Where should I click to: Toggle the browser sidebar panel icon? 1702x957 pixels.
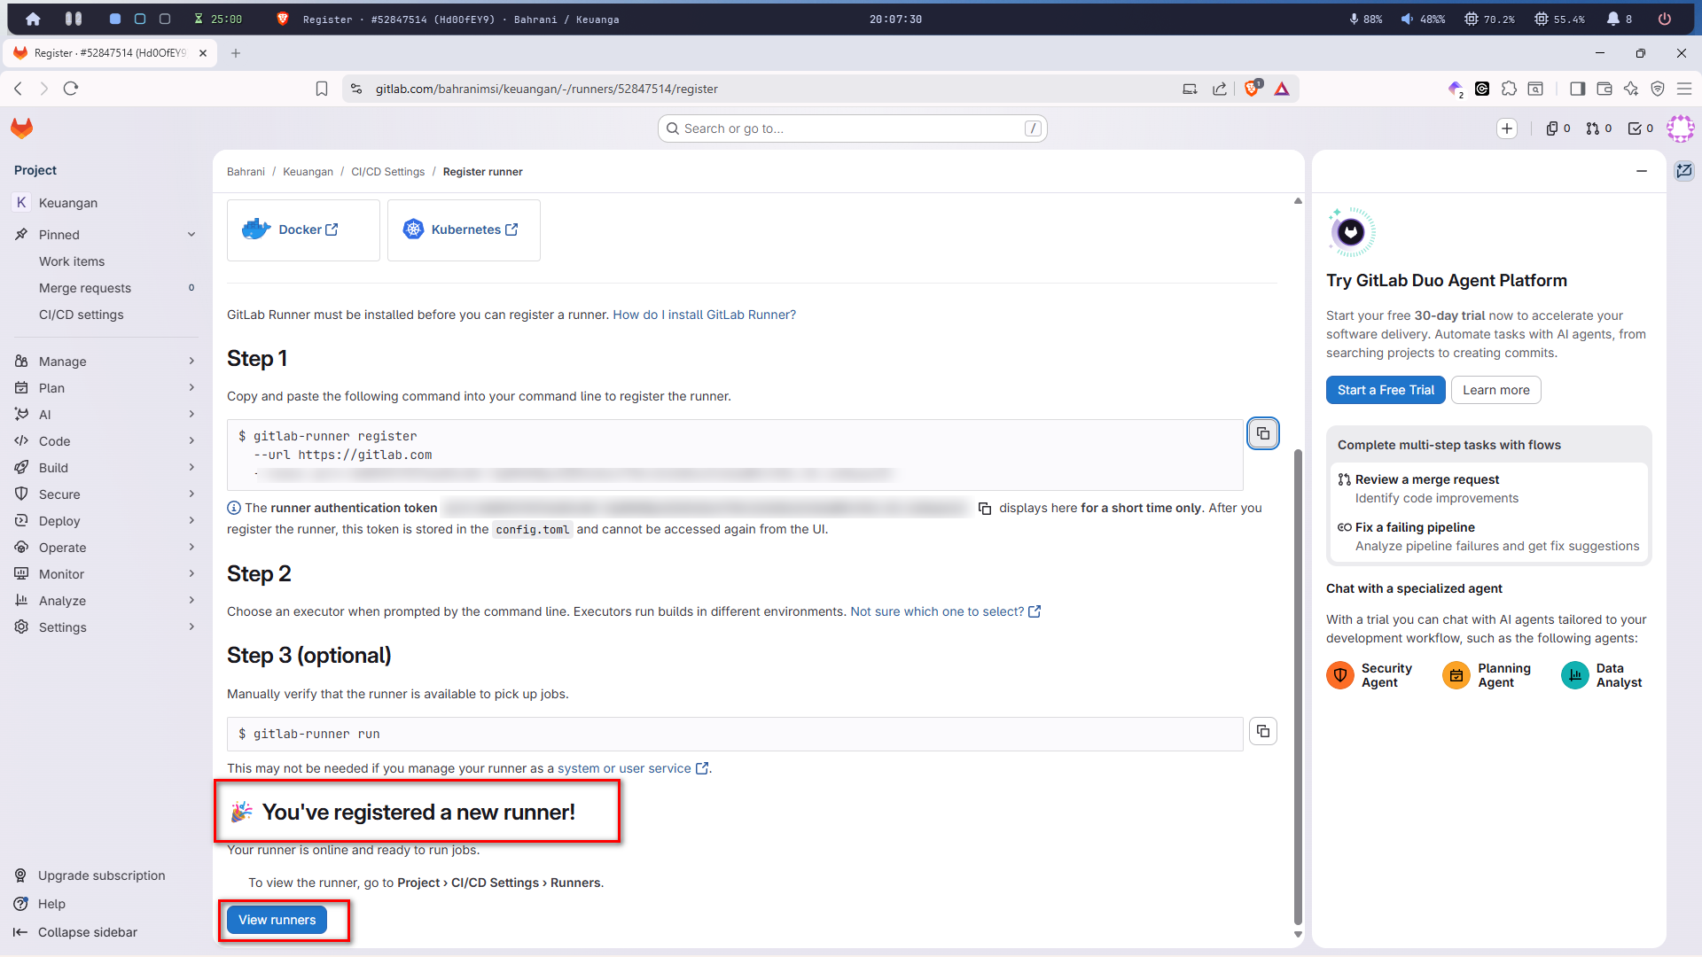point(1577,89)
